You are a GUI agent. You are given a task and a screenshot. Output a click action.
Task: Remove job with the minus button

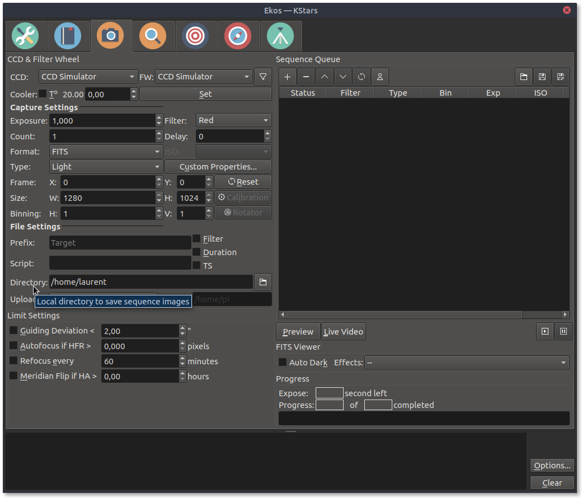[306, 77]
